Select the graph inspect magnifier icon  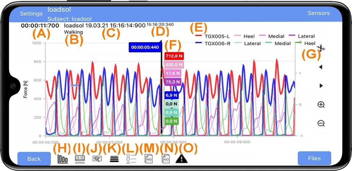tap(97, 159)
